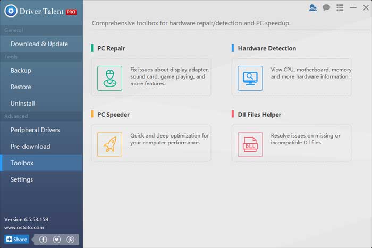
Task: Click the 'View CPU, motherboard, memory' description
Action: [x=311, y=73]
